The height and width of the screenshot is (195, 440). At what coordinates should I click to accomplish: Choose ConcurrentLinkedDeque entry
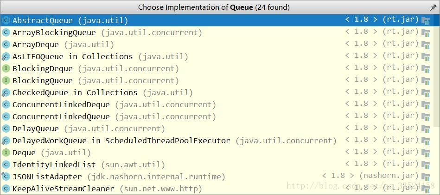click(x=217, y=104)
